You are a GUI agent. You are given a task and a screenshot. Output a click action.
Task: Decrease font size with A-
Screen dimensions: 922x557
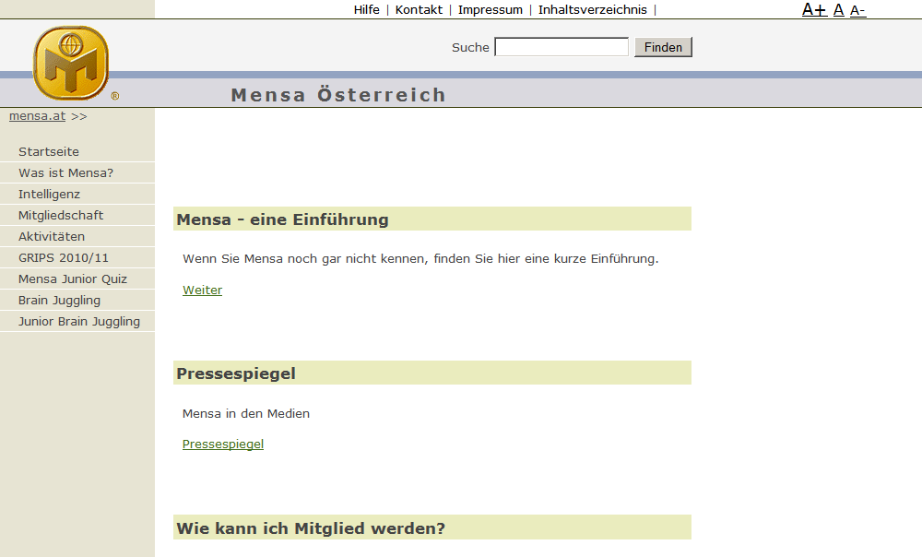click(857, 10)
